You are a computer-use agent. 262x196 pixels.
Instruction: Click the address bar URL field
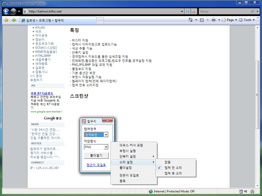[102, 11]
